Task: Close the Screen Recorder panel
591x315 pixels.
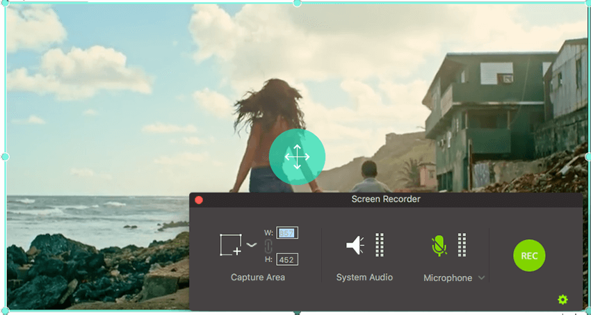Action: click(x=198, y=200)
